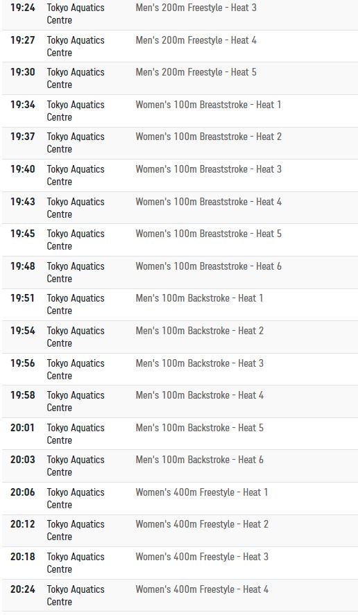Select Men's 100m Backstroke - Heat 6
This screenshot has height=615, width=358.
coord(199,460)
